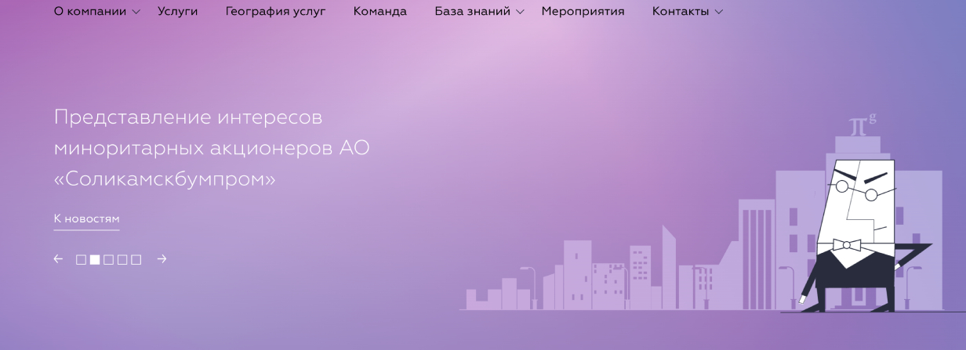Follow the «К новостям» link
Image resolution: width=966 pixels, height=350 pixels.
click(86, 219)
